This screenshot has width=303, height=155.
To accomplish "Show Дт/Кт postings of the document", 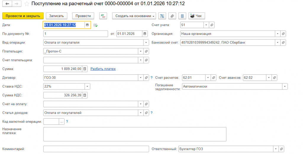I will pos(103,16).
